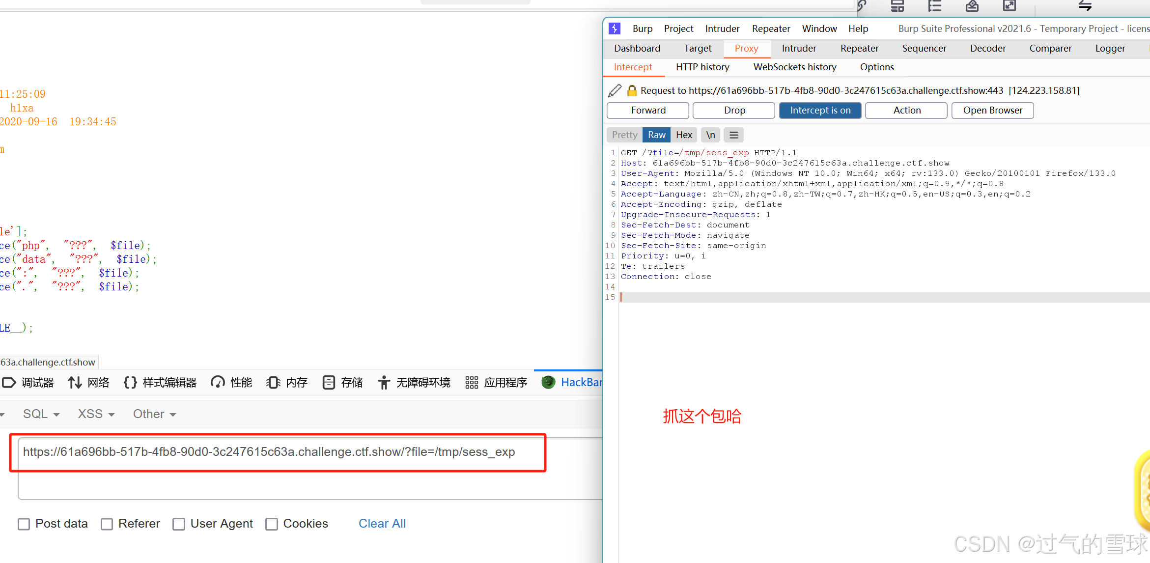Screen dimensions: 1150x563
Task: Enable the Post data checkbox
Action: click(24, 524)
